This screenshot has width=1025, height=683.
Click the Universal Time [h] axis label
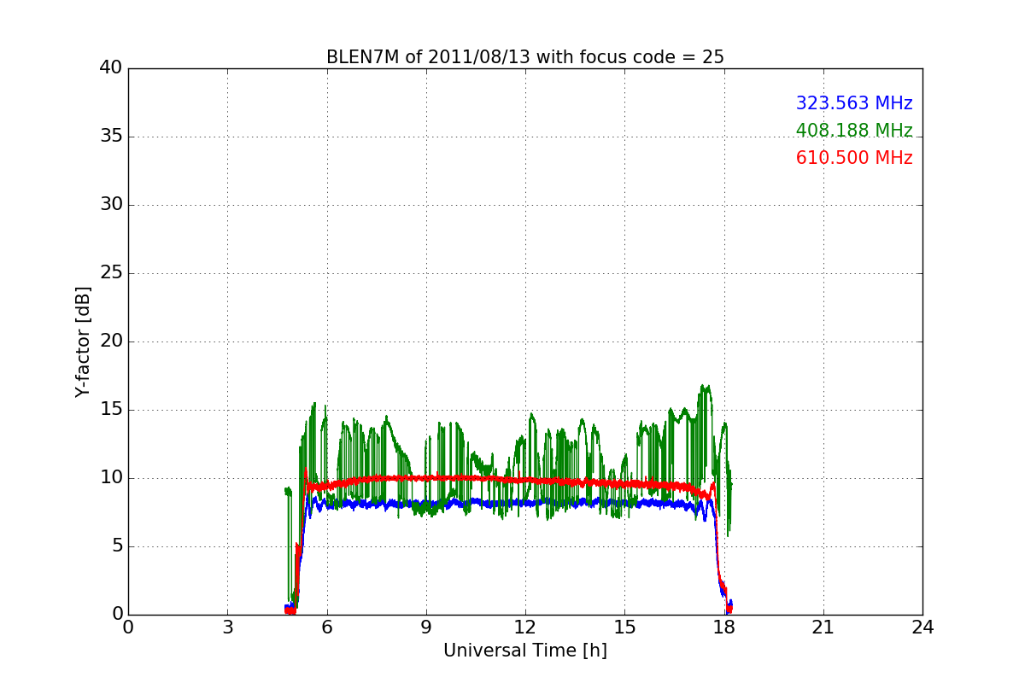[525, 651]
